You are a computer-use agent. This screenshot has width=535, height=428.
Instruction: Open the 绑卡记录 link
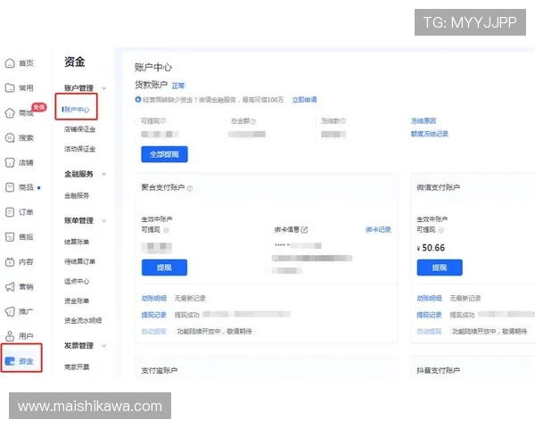point(378,230)
